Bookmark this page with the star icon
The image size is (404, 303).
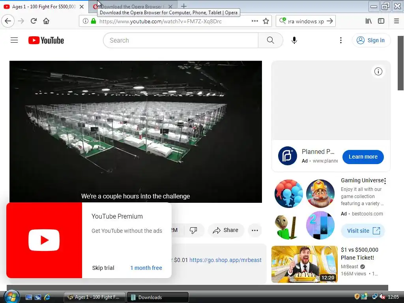pos(266,21)
